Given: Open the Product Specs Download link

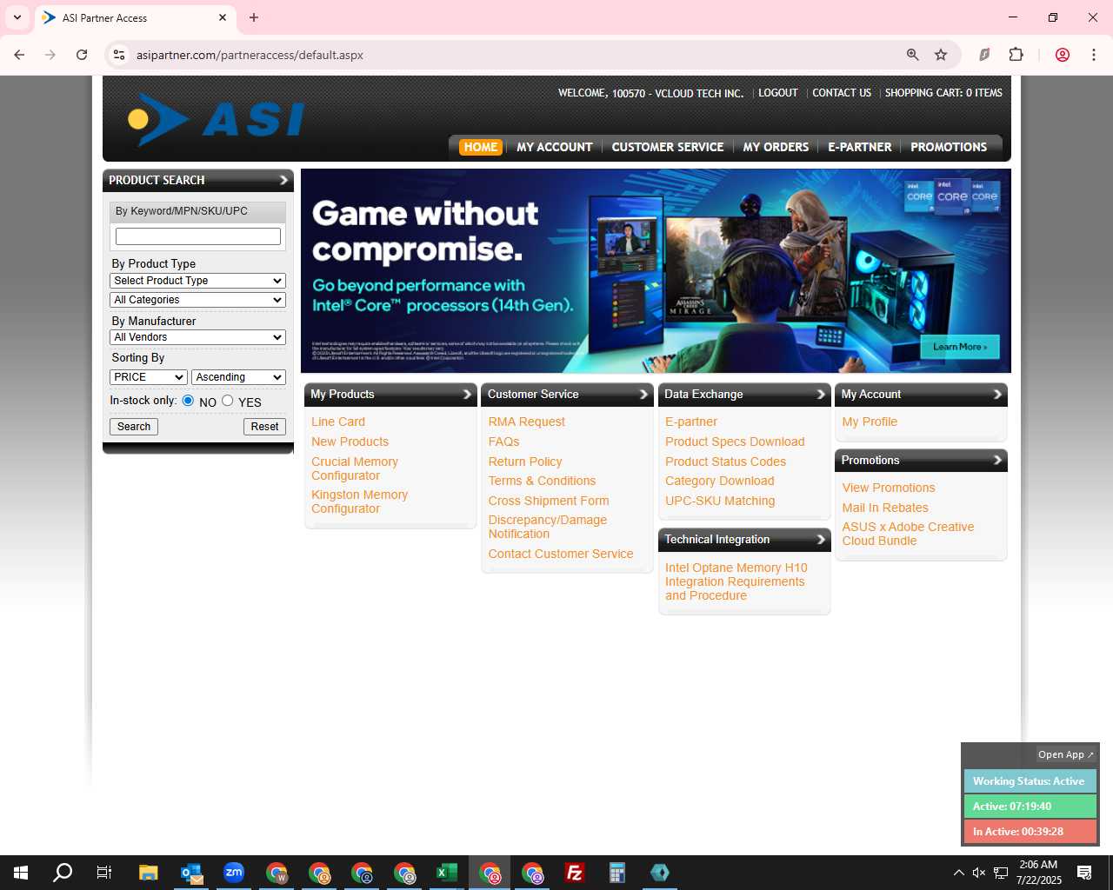Looking at the screenshot, I should pyautogui.click(x=735, y=442).
